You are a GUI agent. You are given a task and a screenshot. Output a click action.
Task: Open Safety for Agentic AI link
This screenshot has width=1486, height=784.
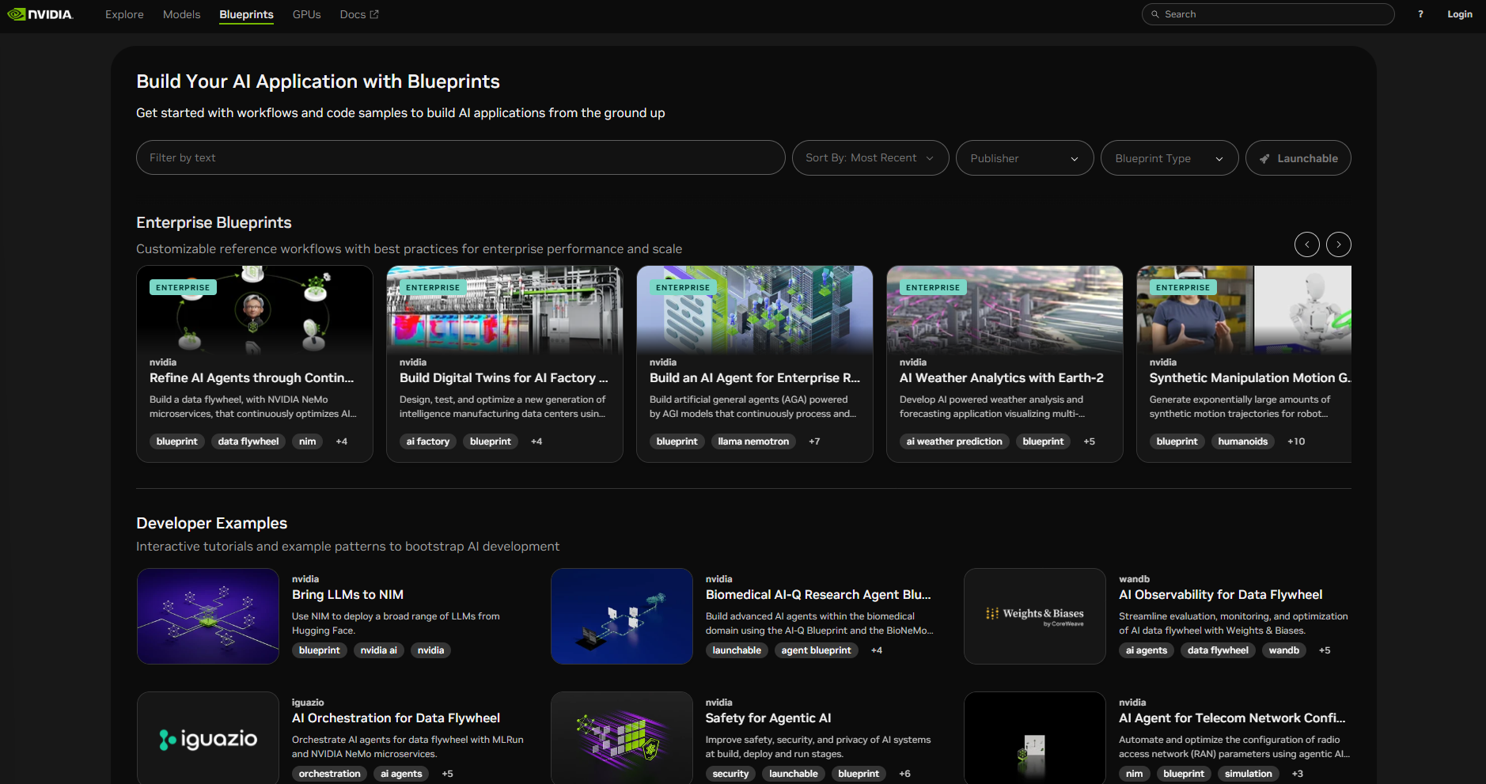(x=768, y=718)
